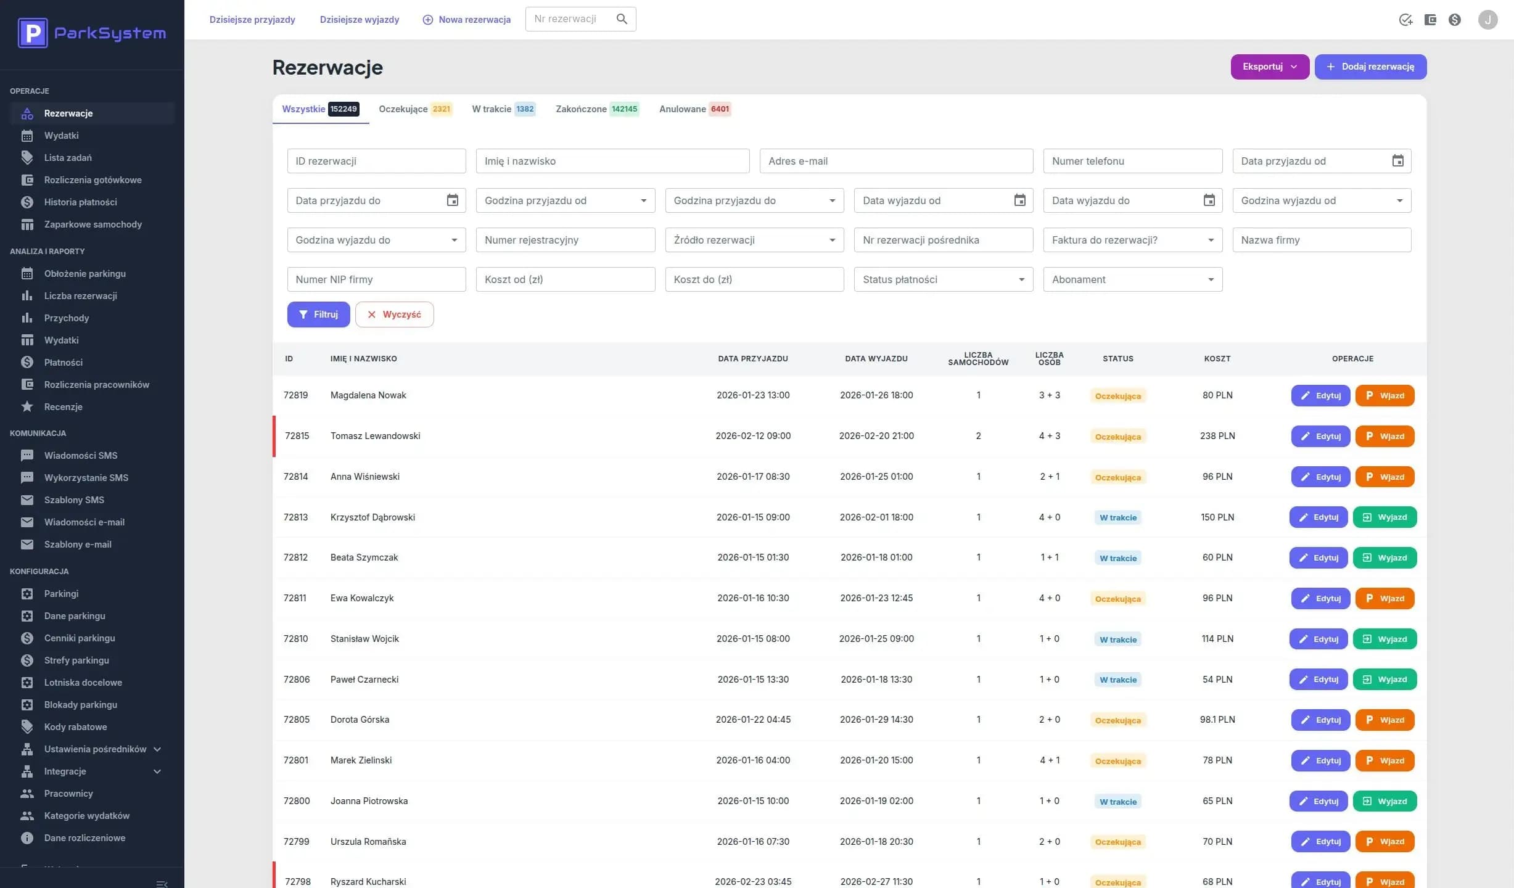Open Historia płatności from the sidebar
The image size is (1514, 888).
[x=80, y=202]
